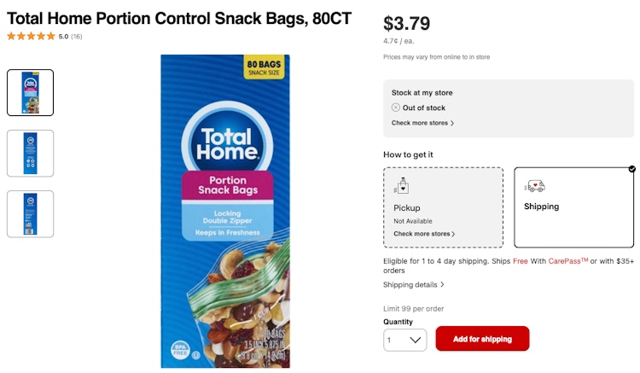Image resolution: width=640 pixels, height=373 pixels.
Task: Click the out of stock X icon
Action: click(x=395, y=108)
